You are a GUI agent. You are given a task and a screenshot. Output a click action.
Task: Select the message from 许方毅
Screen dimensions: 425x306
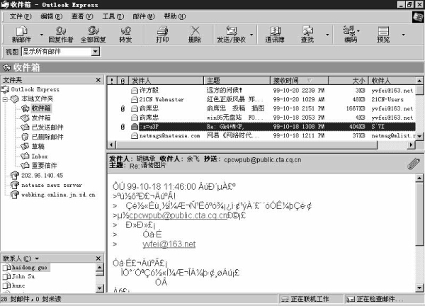pyautogui.click(x=261, y=90)
